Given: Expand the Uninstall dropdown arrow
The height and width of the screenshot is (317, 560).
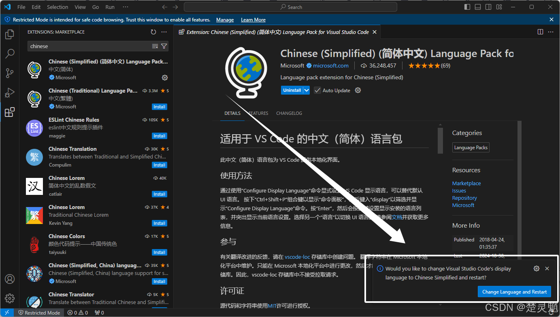Looking at the screenshot, I should point(307,91).
